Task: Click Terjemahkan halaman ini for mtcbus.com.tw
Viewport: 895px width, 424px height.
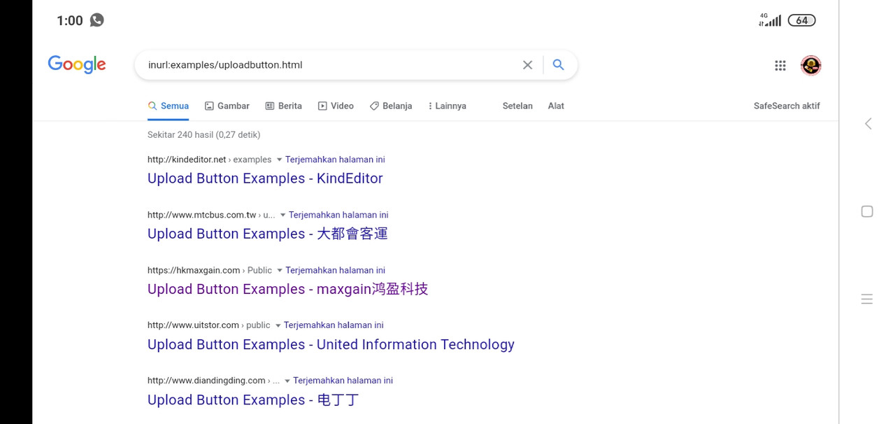Action: point(338,215)
